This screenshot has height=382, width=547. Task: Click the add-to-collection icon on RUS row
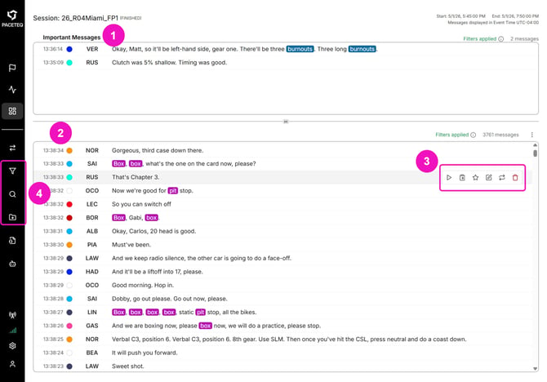click(x=462, y=178)
